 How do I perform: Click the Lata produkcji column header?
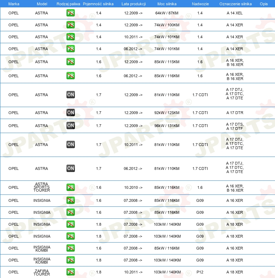point(134,4)
